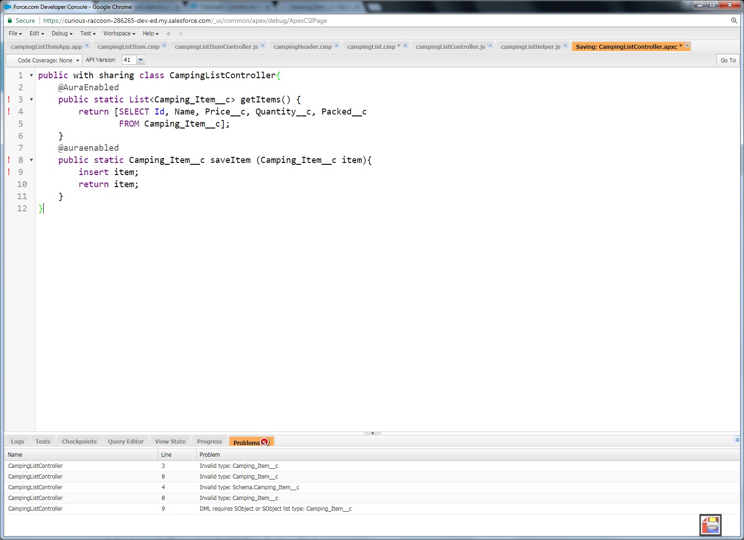Collapse the bottom panel with double-arrow icon
This screenshot has width=744, height=540.
[737, 440]
